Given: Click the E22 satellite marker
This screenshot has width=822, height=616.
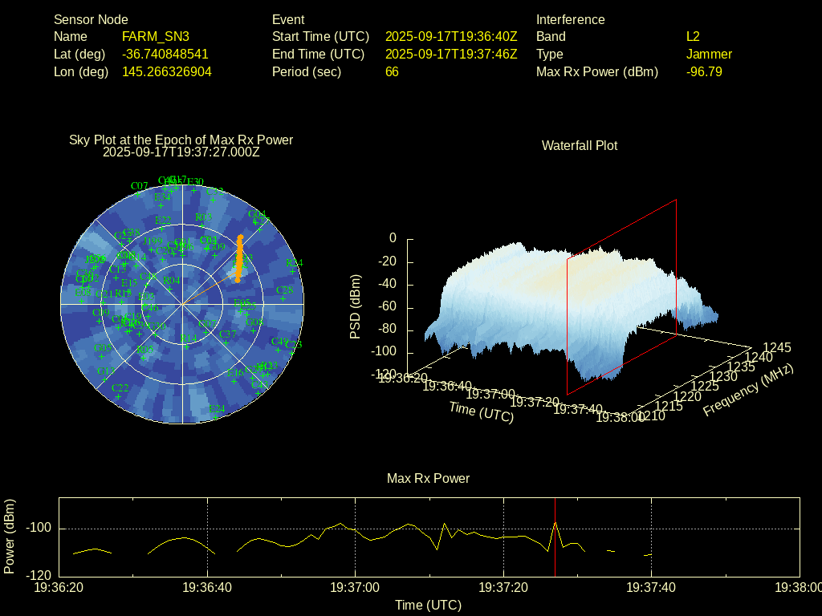Looking at the screenshot, I should 162,227.
